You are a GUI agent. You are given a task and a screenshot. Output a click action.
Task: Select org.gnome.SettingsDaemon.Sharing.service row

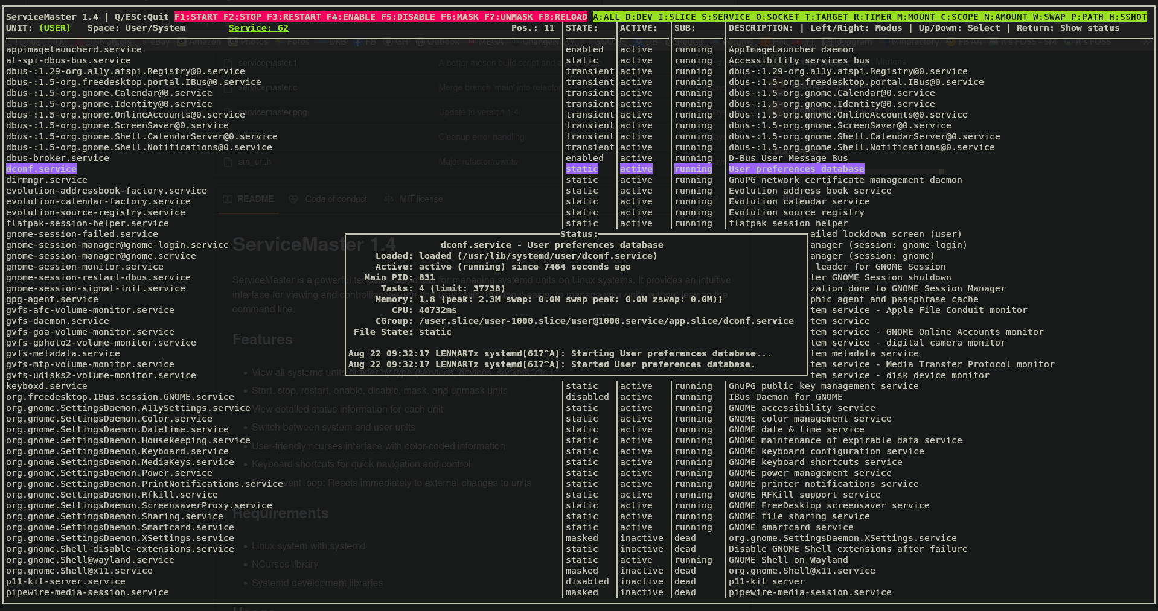115,516
